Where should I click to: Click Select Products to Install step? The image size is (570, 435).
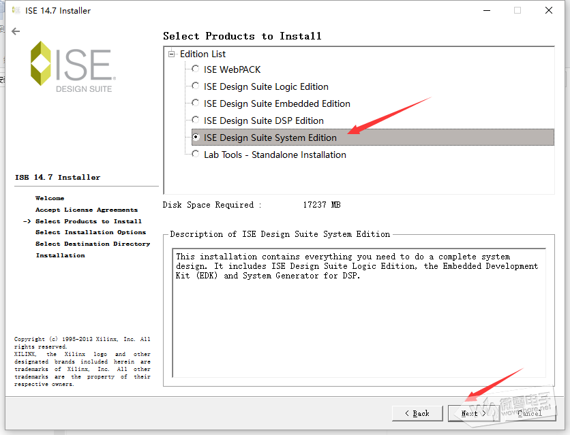pyautogui.click(x=89, y=221)
